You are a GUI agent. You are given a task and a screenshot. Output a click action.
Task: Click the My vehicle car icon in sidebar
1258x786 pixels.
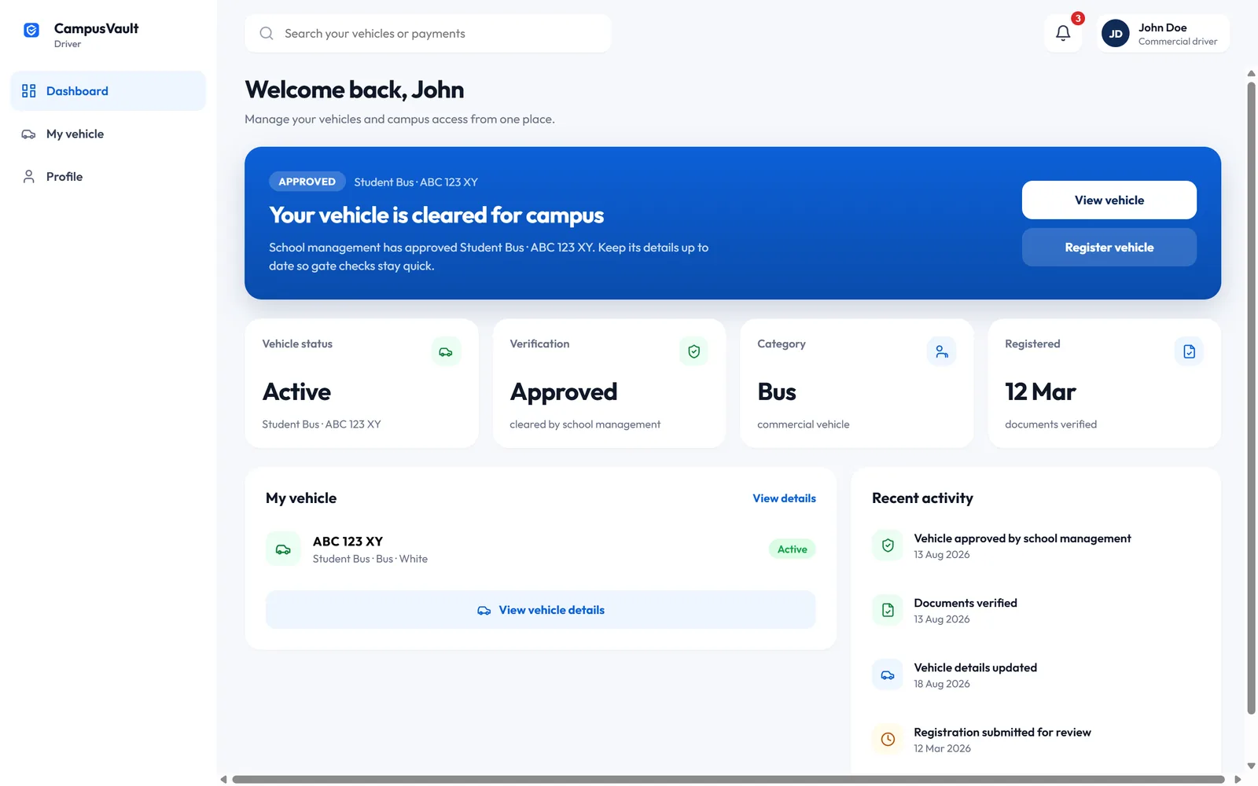(29, 134)
